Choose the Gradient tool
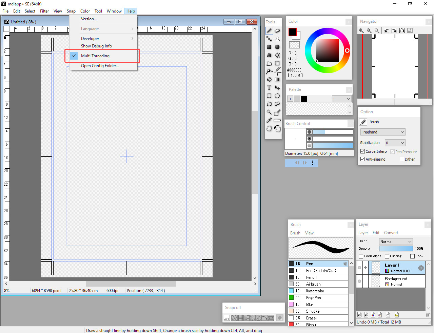 pyautogui.click(x=277, y=79)
